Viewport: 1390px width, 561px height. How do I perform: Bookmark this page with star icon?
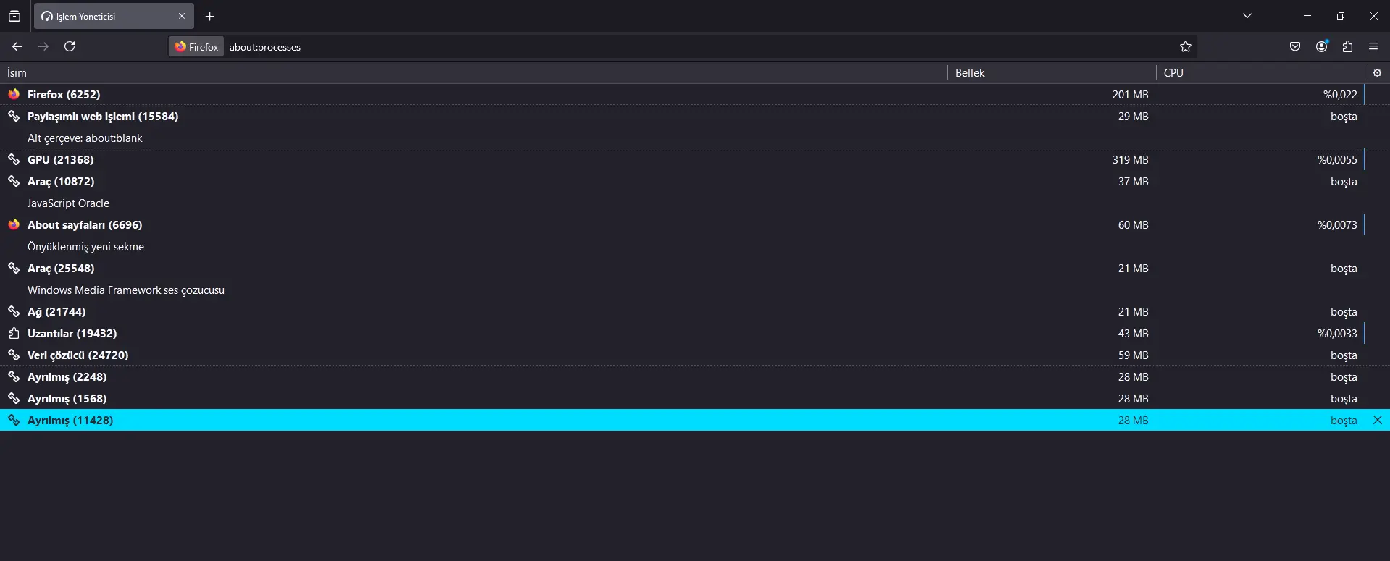1186,46
